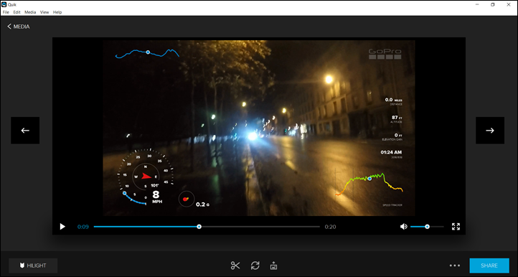This screenshot has height=277, width=518.
Task: Open the Edit menu
Action: tap(17, 12)
